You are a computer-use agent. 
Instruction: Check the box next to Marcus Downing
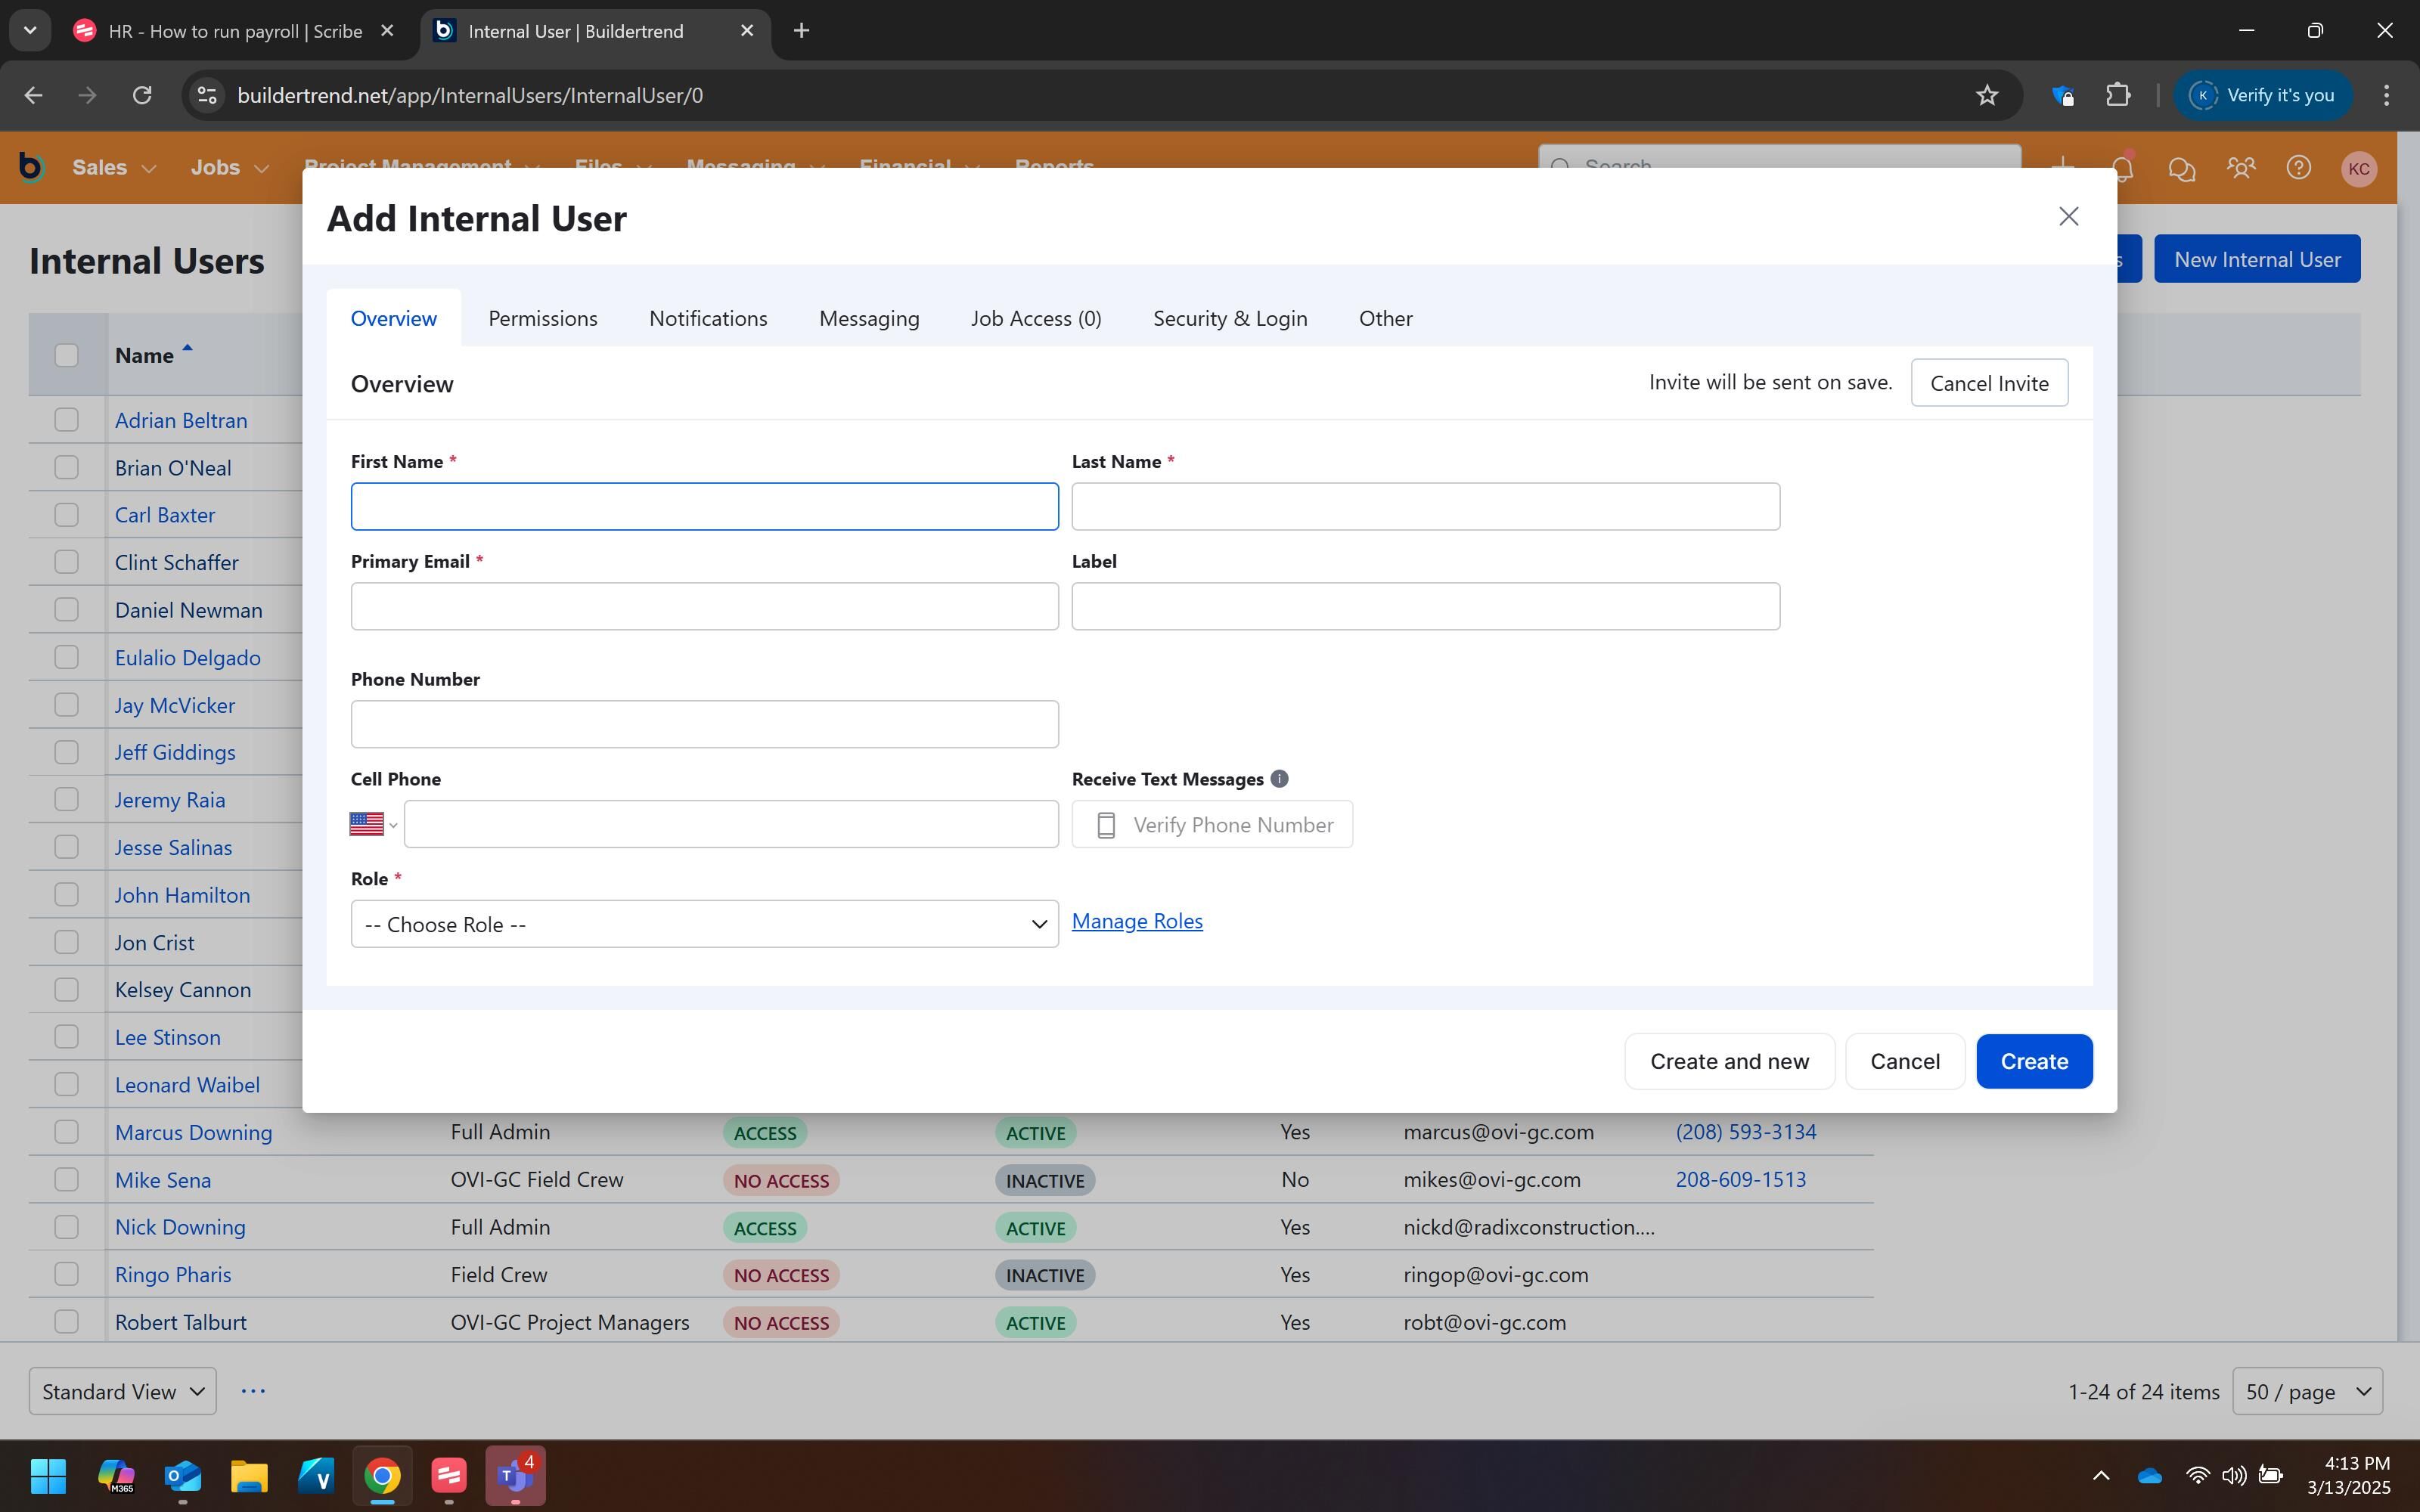(66, 1132)
